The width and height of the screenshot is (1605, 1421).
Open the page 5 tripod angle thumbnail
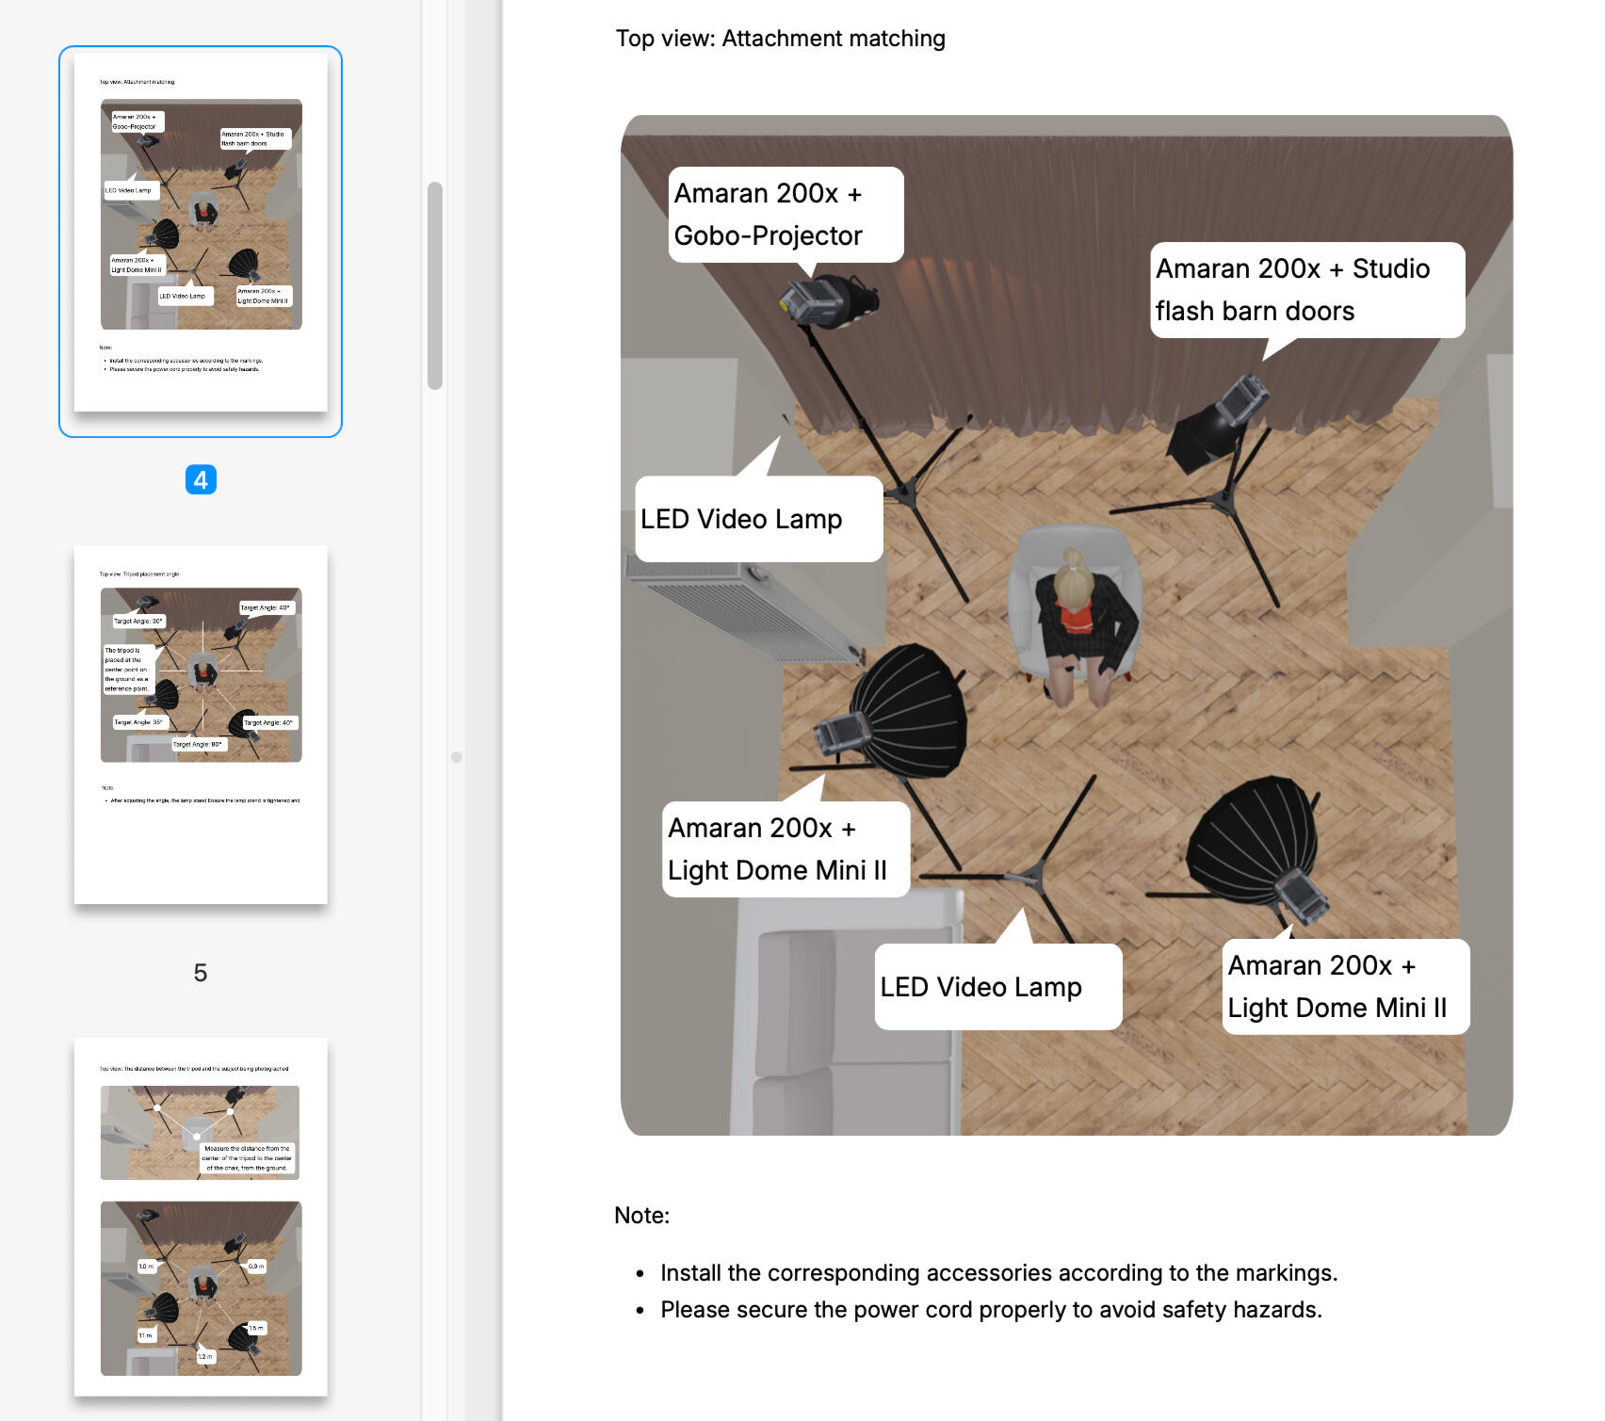click(x=201, y=724)
